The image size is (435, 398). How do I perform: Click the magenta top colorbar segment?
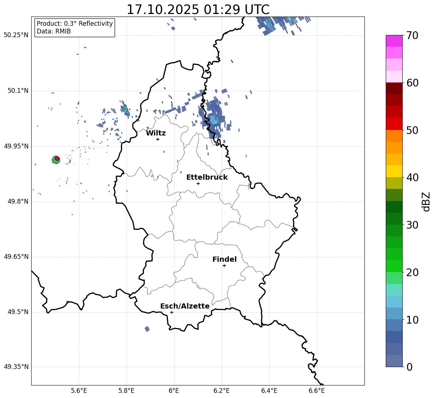394,41
